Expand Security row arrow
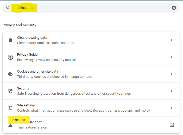Screen dimensions: 183x135 172,91
